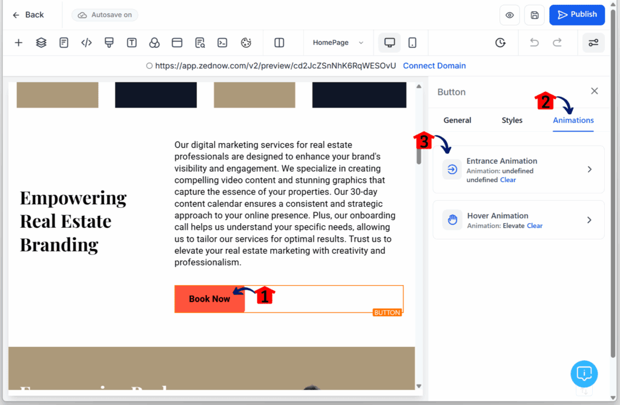Expand Hover Animation with its chevron
Viewport: 620px width, 405px height.
(x=589, y=220)
